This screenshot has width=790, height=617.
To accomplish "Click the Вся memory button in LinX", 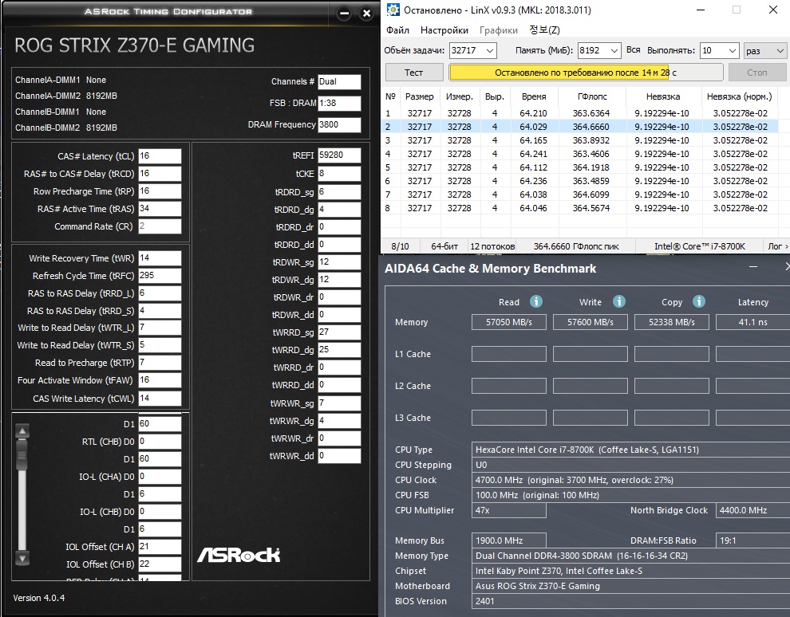I will (x=634, y=50).
